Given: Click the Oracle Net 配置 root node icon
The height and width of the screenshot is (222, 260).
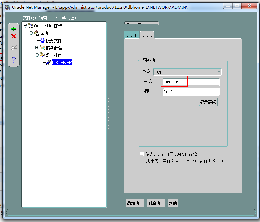Looking at the screenshot, I should tap(31, 26).
